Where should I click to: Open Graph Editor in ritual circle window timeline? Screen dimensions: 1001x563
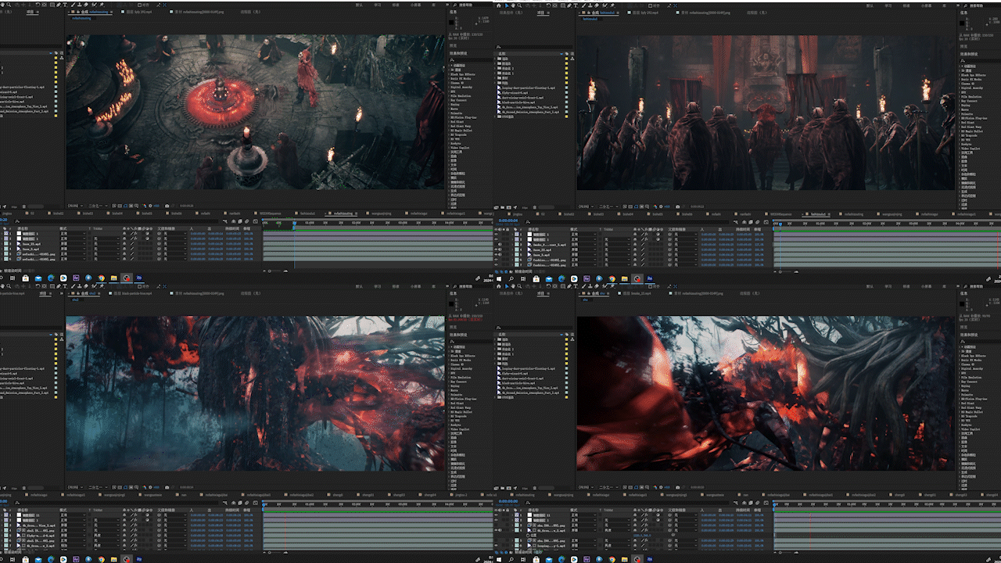pyautogui.click(x=256, y=221)
